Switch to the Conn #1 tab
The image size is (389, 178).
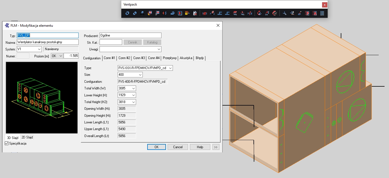[109, 58]
